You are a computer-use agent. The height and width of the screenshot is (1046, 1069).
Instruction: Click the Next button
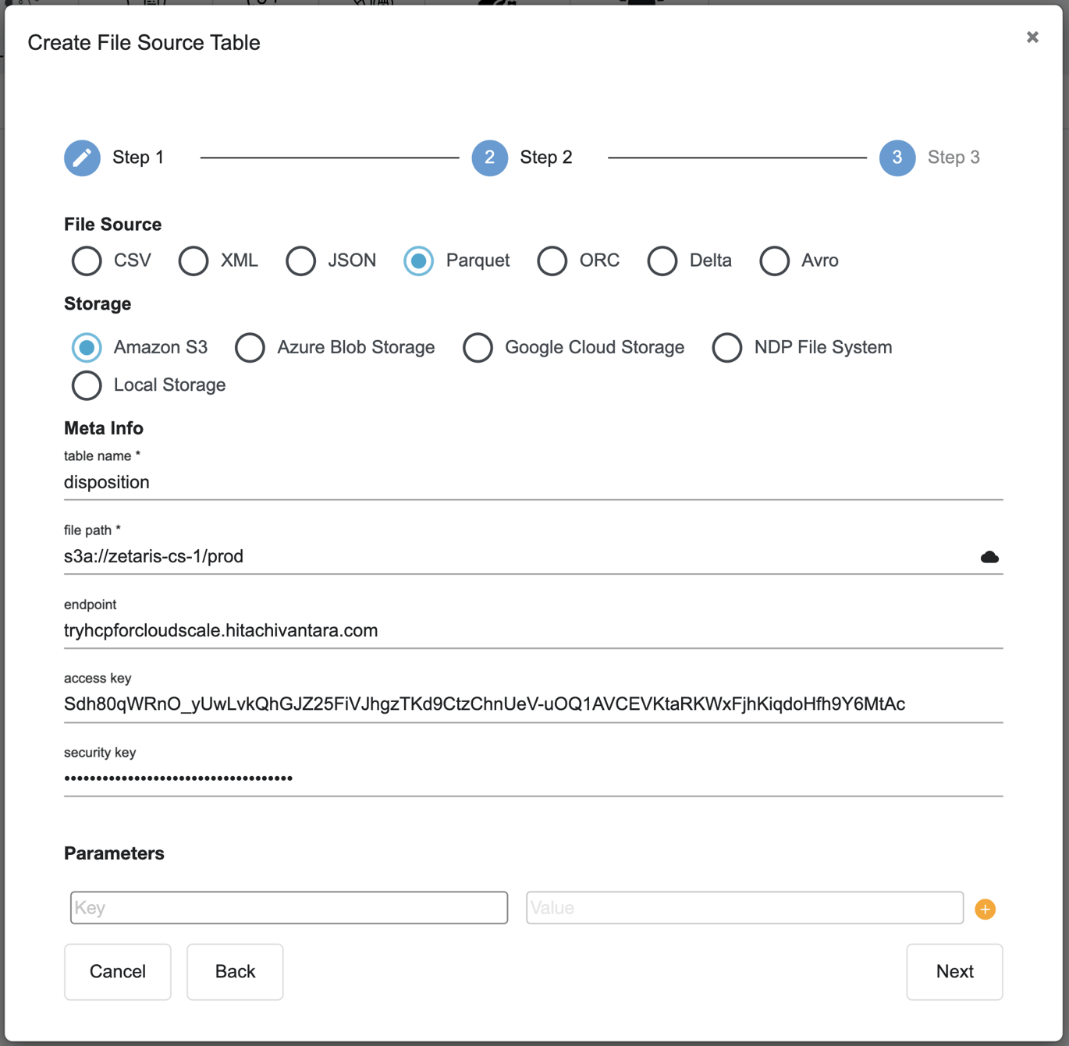click(x=954, y=971)
